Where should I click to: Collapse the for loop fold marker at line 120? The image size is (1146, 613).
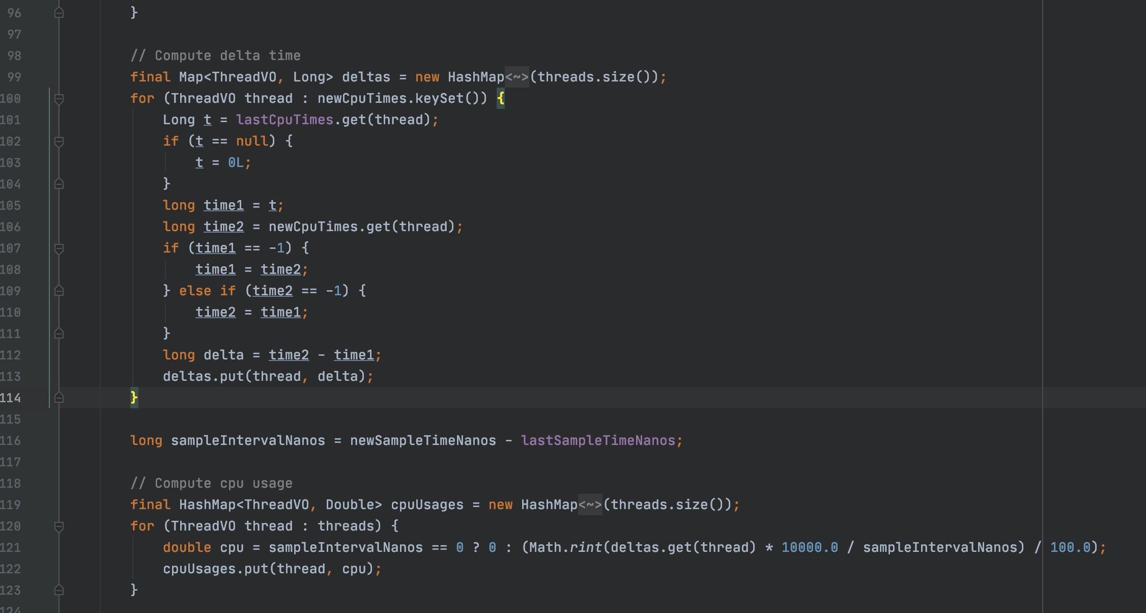(59, 526)
